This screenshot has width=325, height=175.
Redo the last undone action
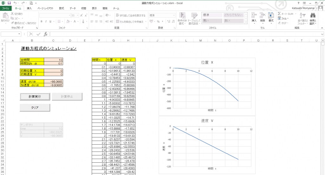23,3
